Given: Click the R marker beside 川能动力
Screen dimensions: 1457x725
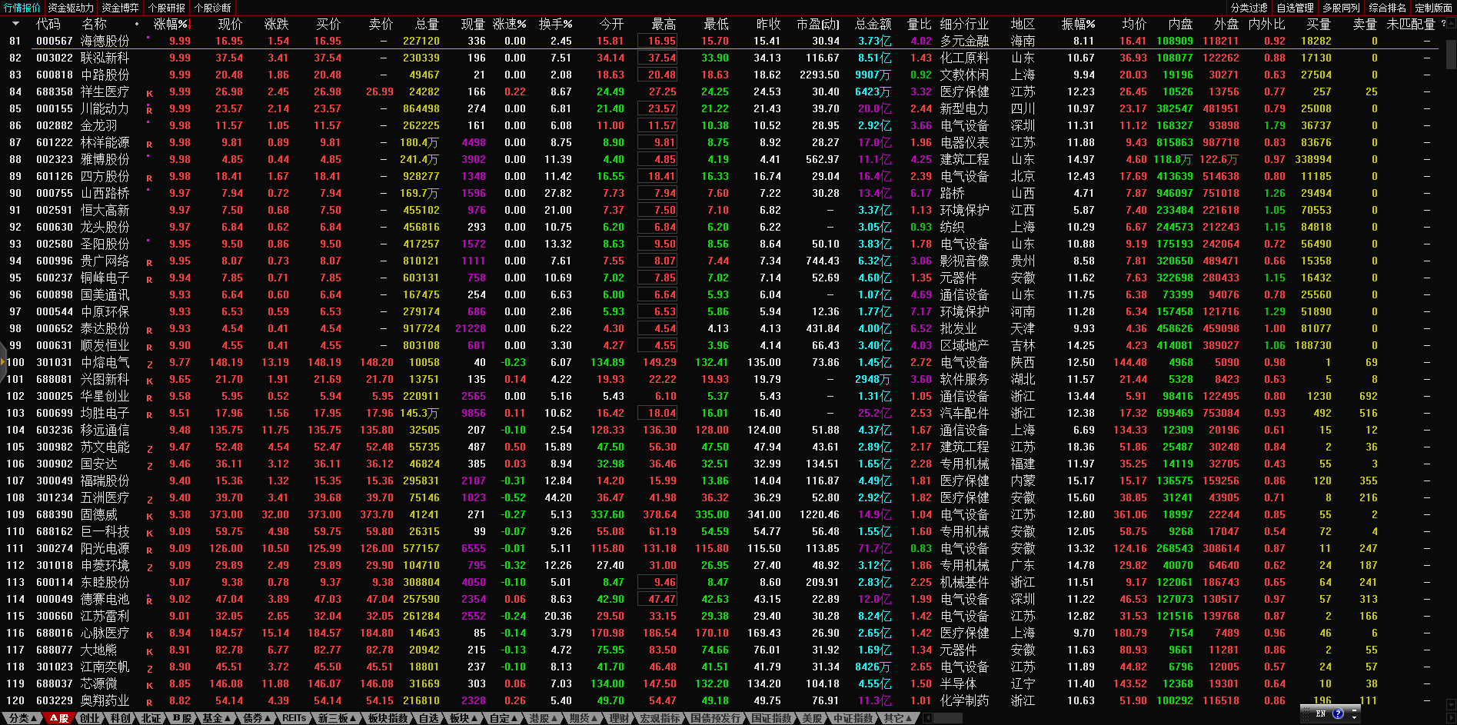Looking at the screenshot, I should click(x=149, y=110).
